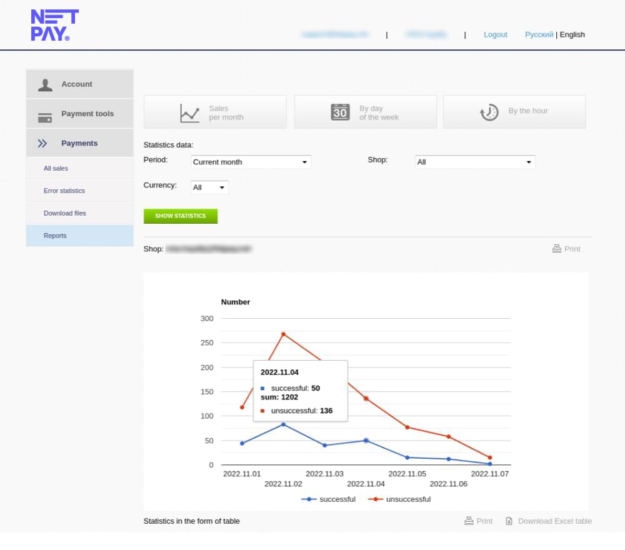Click the Download Excel table icon
The width and height of the screenshot is (625, 550).
[509, 521]
